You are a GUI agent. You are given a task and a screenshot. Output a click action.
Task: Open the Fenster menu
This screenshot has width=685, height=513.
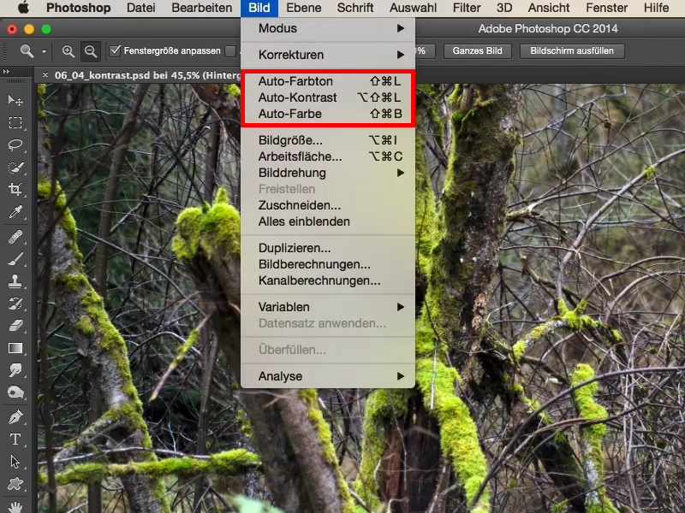tap(607, 8)
